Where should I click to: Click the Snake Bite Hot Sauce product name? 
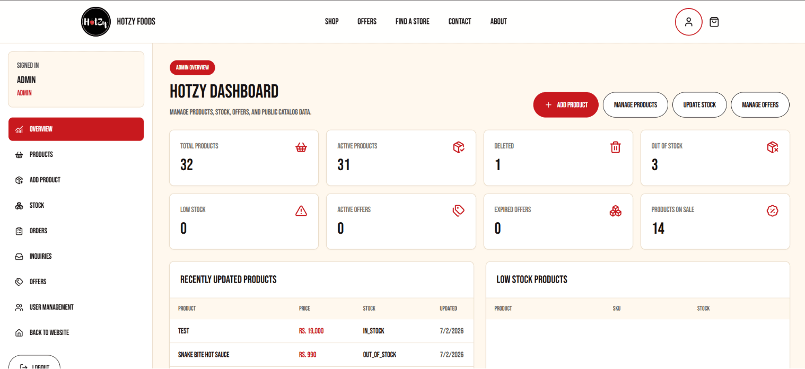coord(204,355)
